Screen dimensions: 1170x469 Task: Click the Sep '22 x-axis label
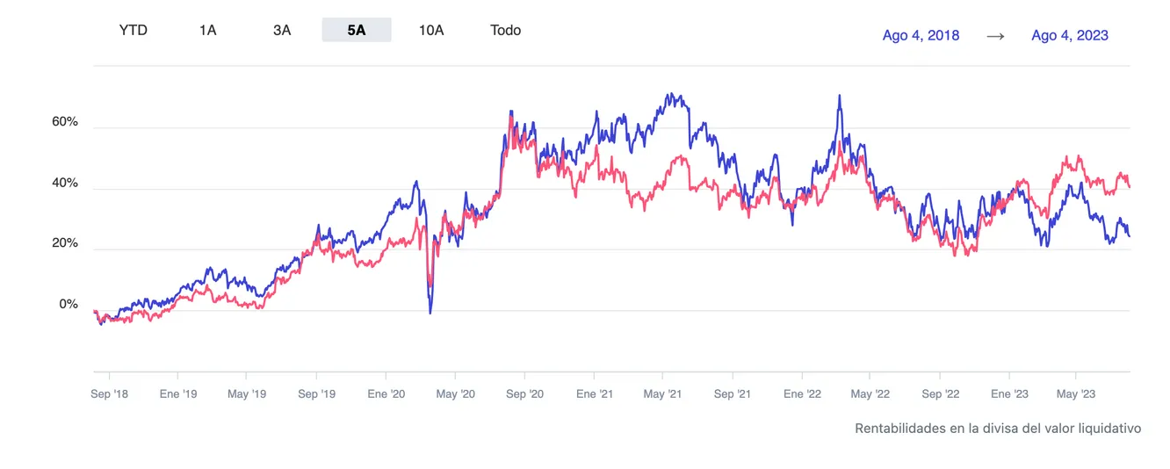click(x=941, y=394)
